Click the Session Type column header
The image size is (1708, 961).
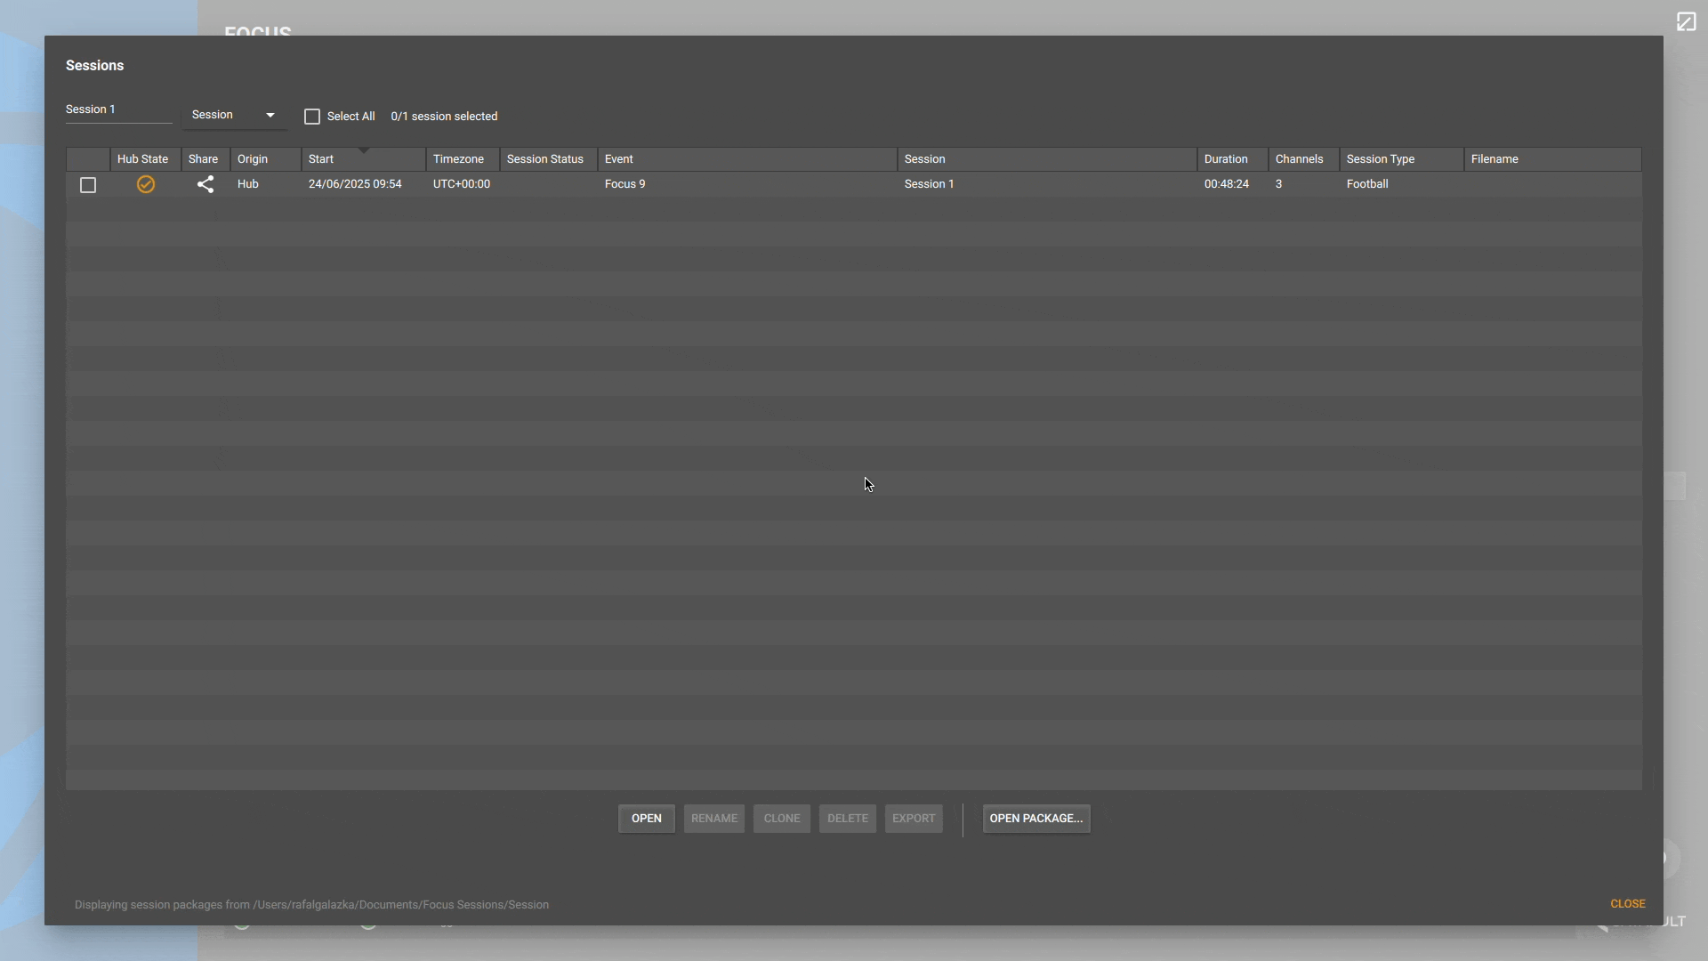pos(1402,159)
